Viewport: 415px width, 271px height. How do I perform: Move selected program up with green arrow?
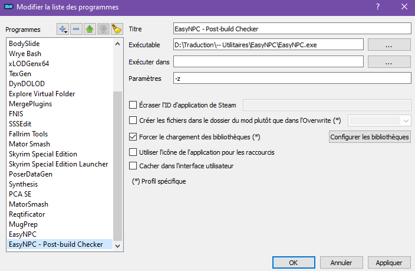pos(90,29)
